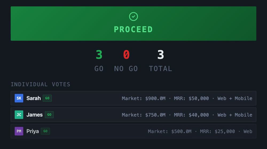Click the GO badge next to Priya
This screenshot has width=267, height=149.
click(x=45, y=131)
